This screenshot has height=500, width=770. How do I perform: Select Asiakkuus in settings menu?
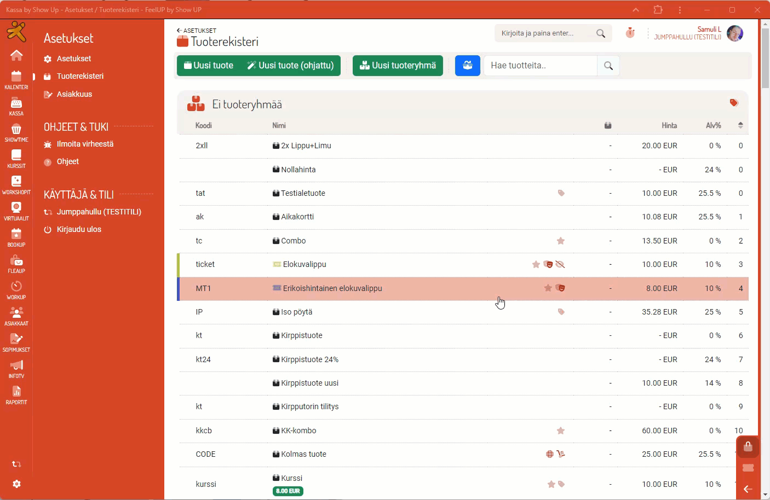(74, 94)
